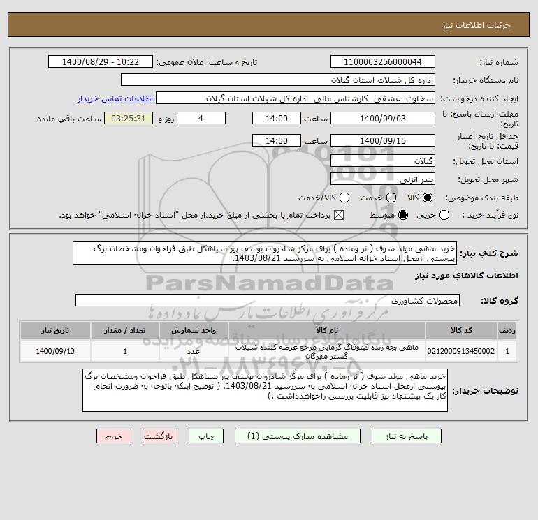Toggle the Islamic treasury payment checkbox
This screenshot has width=538, height=520.
[x=339, y=215]
